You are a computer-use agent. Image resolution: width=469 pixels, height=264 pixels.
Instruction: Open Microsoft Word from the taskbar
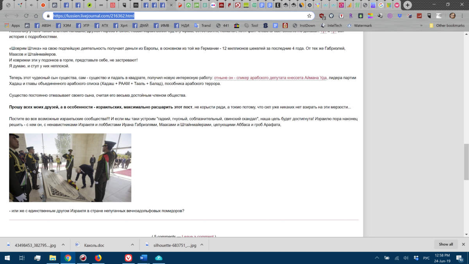[x=143, y=258]
